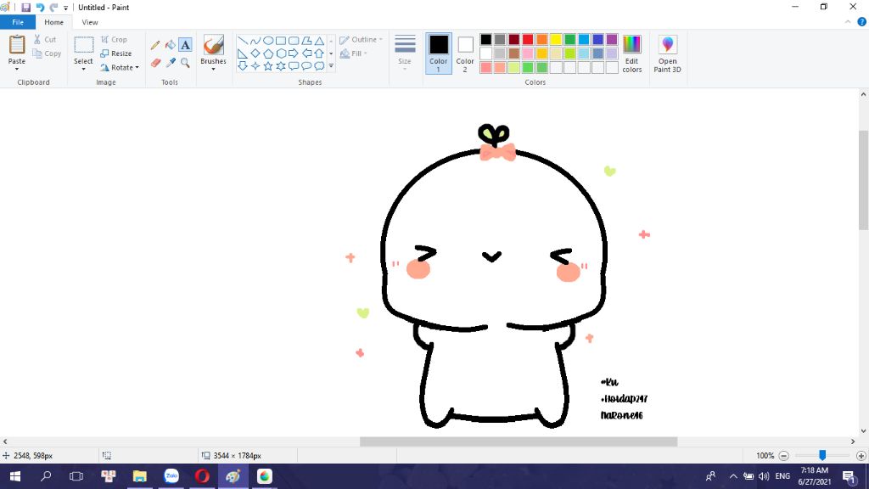Crop the image to selection

point(114,40)
